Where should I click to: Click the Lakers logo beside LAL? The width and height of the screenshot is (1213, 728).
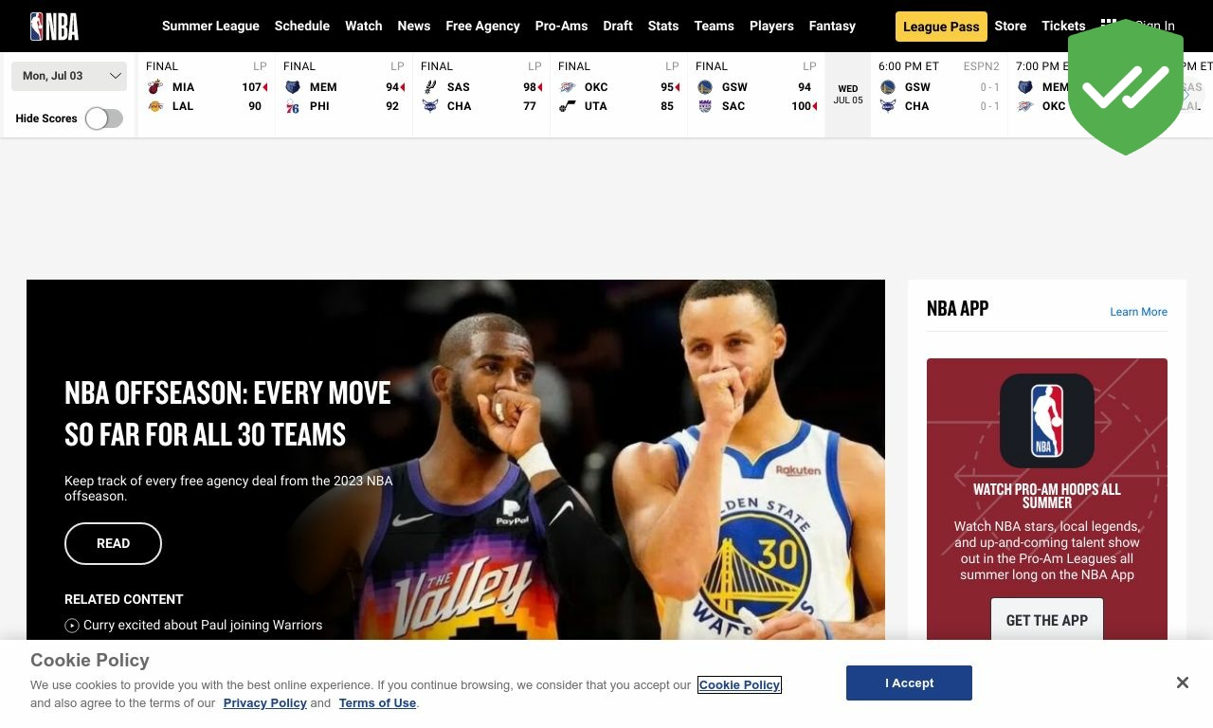(155, 106)
